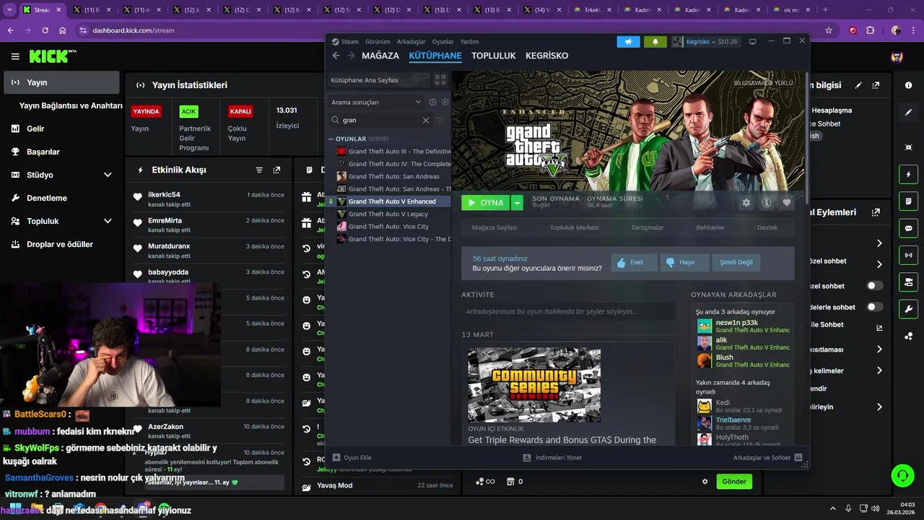Viewport: 924px width, 520px height.
Task: Open the KEGRİSKO profile tab
Action: (546, 56)
